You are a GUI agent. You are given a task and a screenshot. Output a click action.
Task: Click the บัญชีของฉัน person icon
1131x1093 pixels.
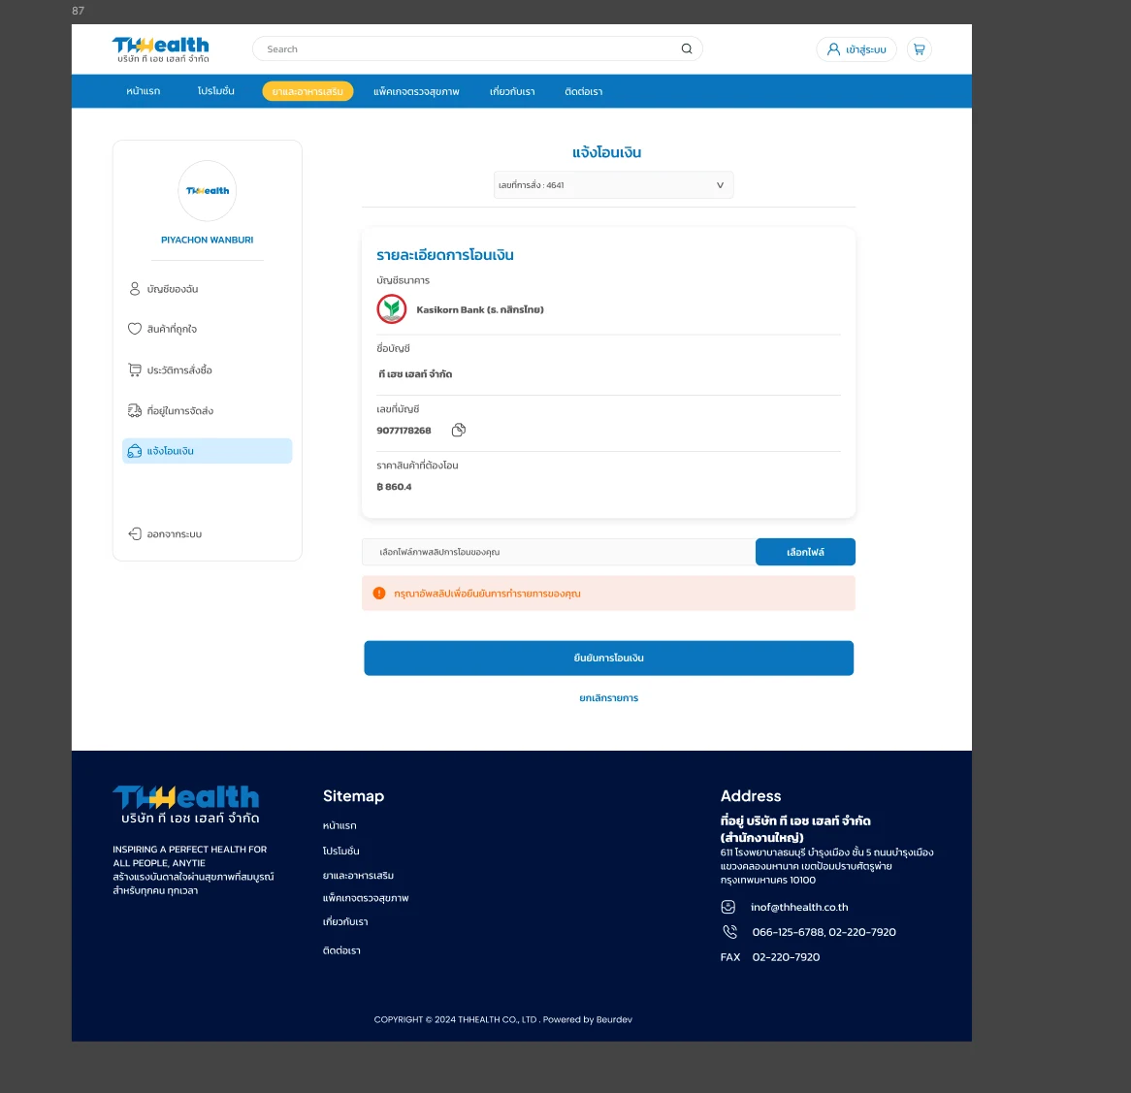pyautogui.click(x=134, y=288)
